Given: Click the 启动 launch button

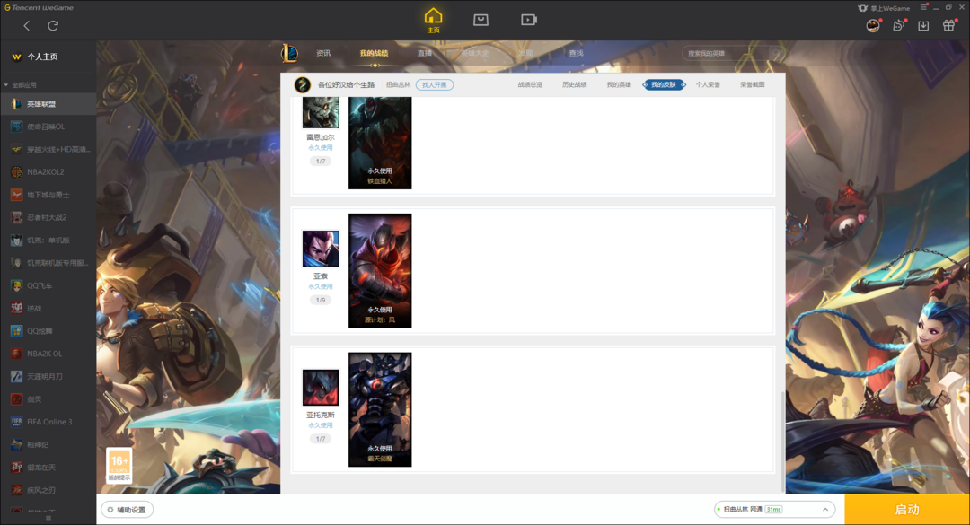Looking at the screenshot, I should [x=907, y=510].
